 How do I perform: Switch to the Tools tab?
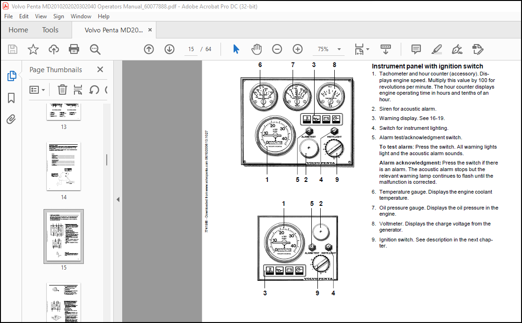(50, 30)
